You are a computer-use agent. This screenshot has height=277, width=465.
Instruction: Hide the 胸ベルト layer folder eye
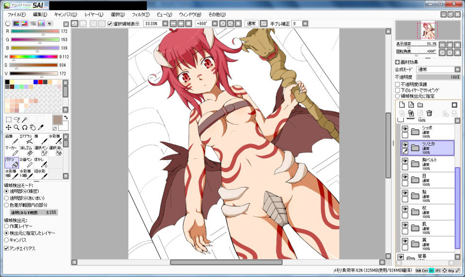coord(405,161)
